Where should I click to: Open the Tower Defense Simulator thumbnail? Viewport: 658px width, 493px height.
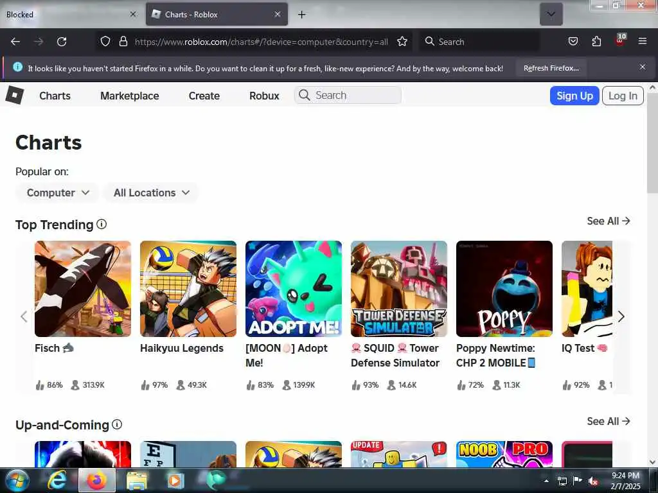click(x=399, y=288)
